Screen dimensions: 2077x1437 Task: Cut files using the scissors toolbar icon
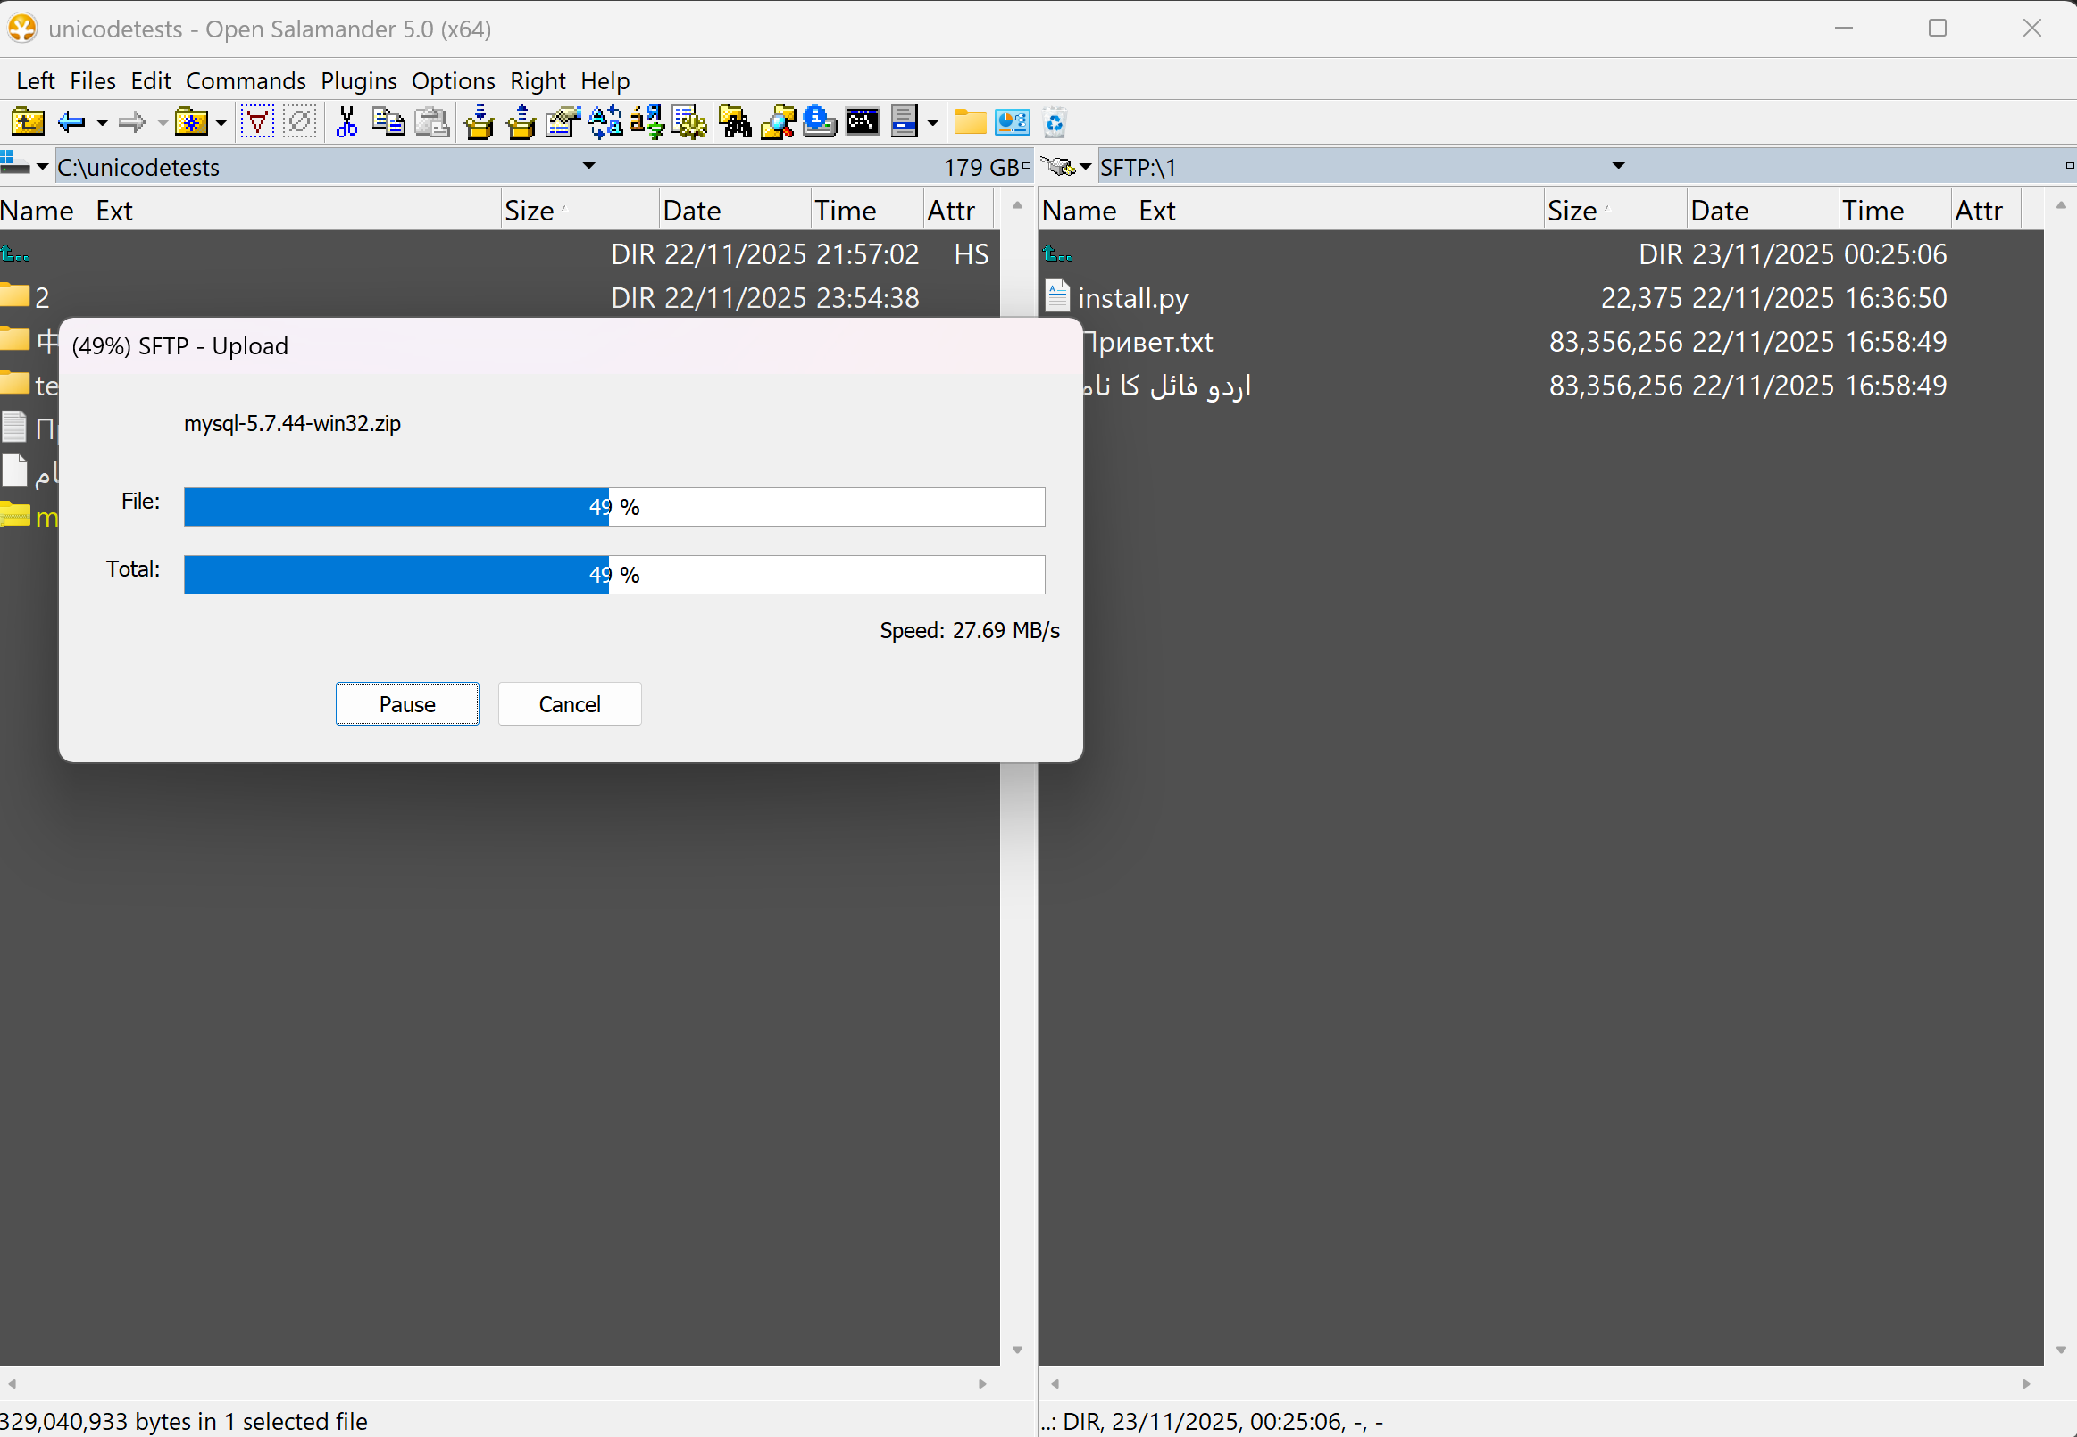346,122
